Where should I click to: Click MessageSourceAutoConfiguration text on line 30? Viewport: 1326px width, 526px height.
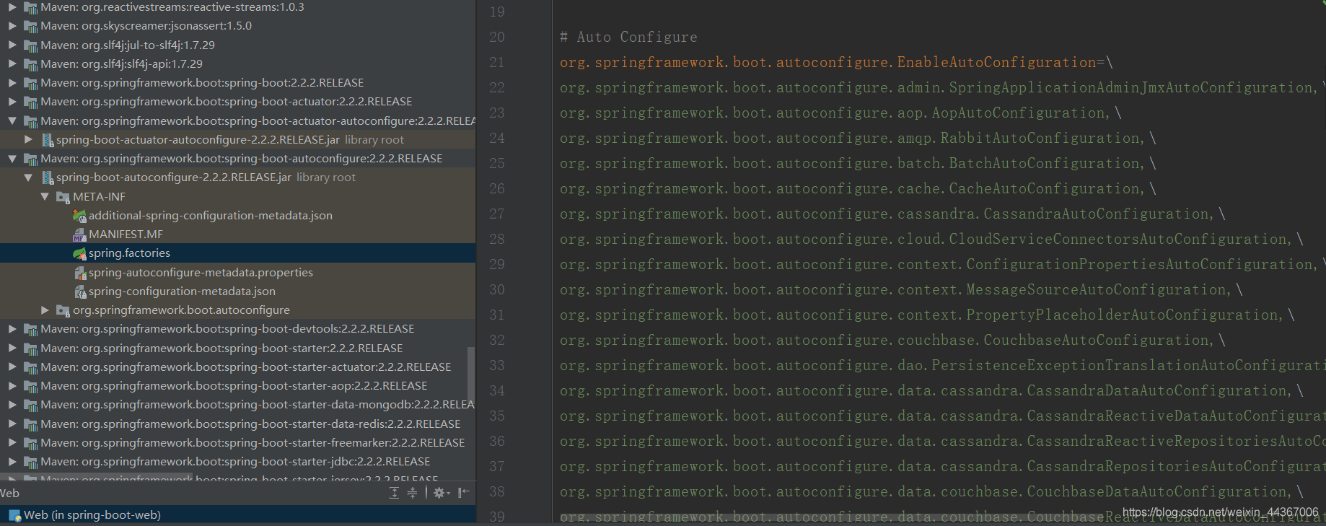click(x=1097, y=289)
